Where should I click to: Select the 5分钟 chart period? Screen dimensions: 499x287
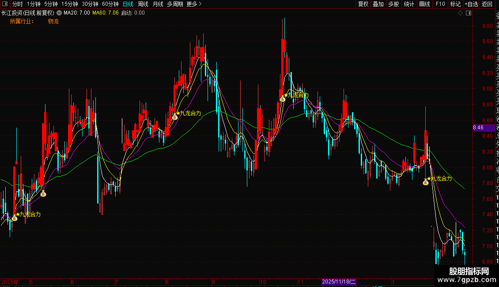[x=51, y=4]
